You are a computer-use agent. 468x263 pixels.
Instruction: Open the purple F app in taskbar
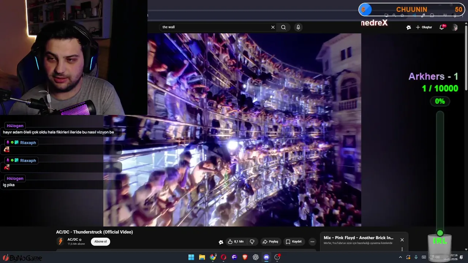click(234, 257)
